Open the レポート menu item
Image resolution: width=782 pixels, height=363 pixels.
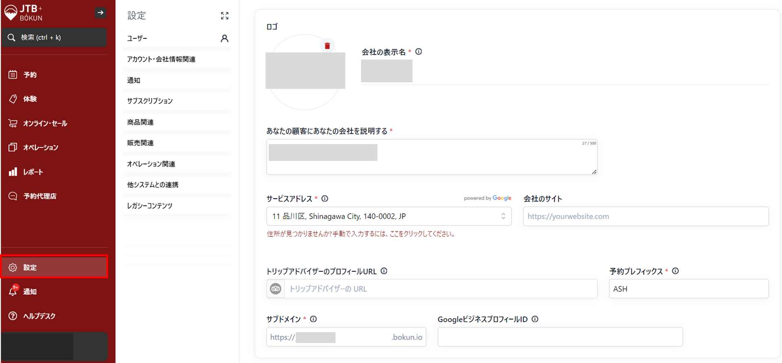(33, 172)
